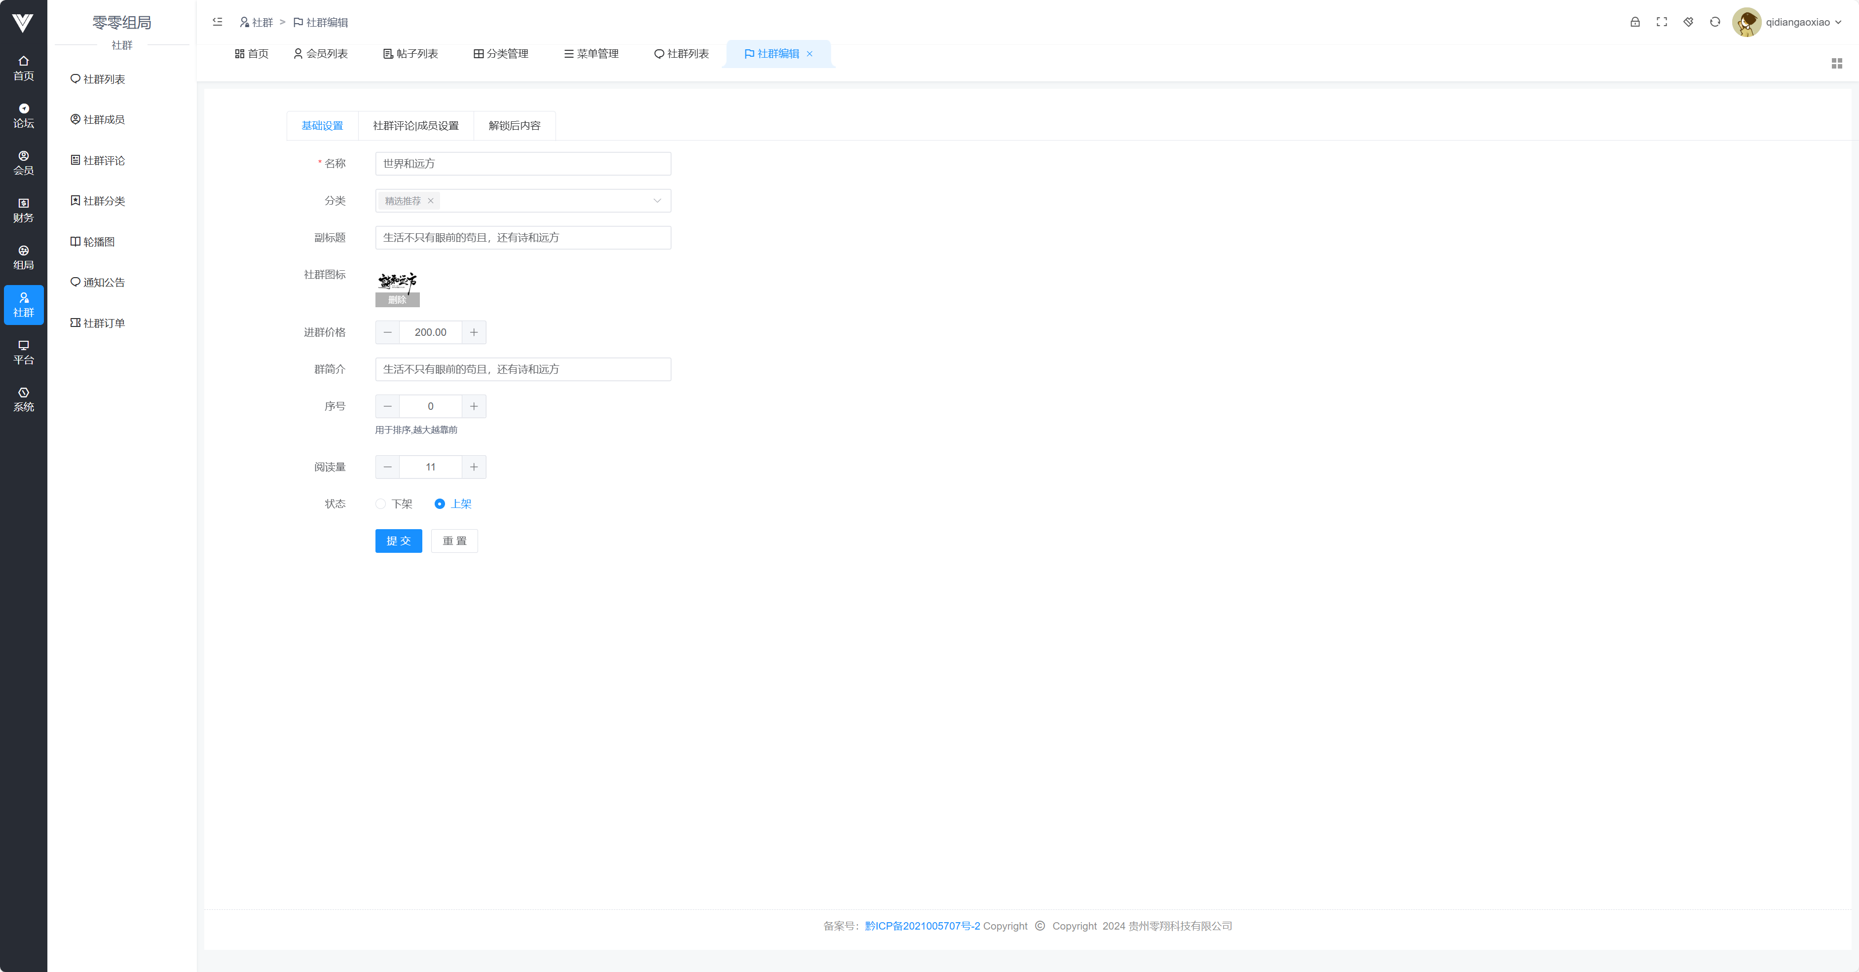Click the 提交 button
The width and height of the screenshot is (1859, 972).
click(x=398, y=540)
